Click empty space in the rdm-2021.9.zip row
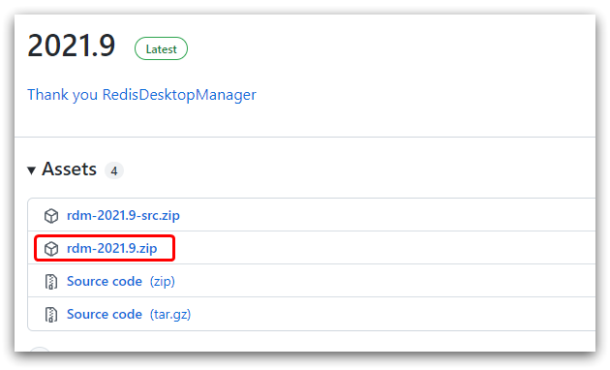 coord(389,248)
